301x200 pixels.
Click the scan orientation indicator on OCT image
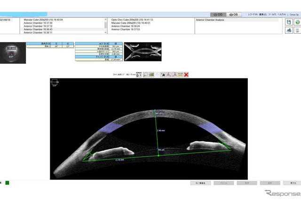55,83
